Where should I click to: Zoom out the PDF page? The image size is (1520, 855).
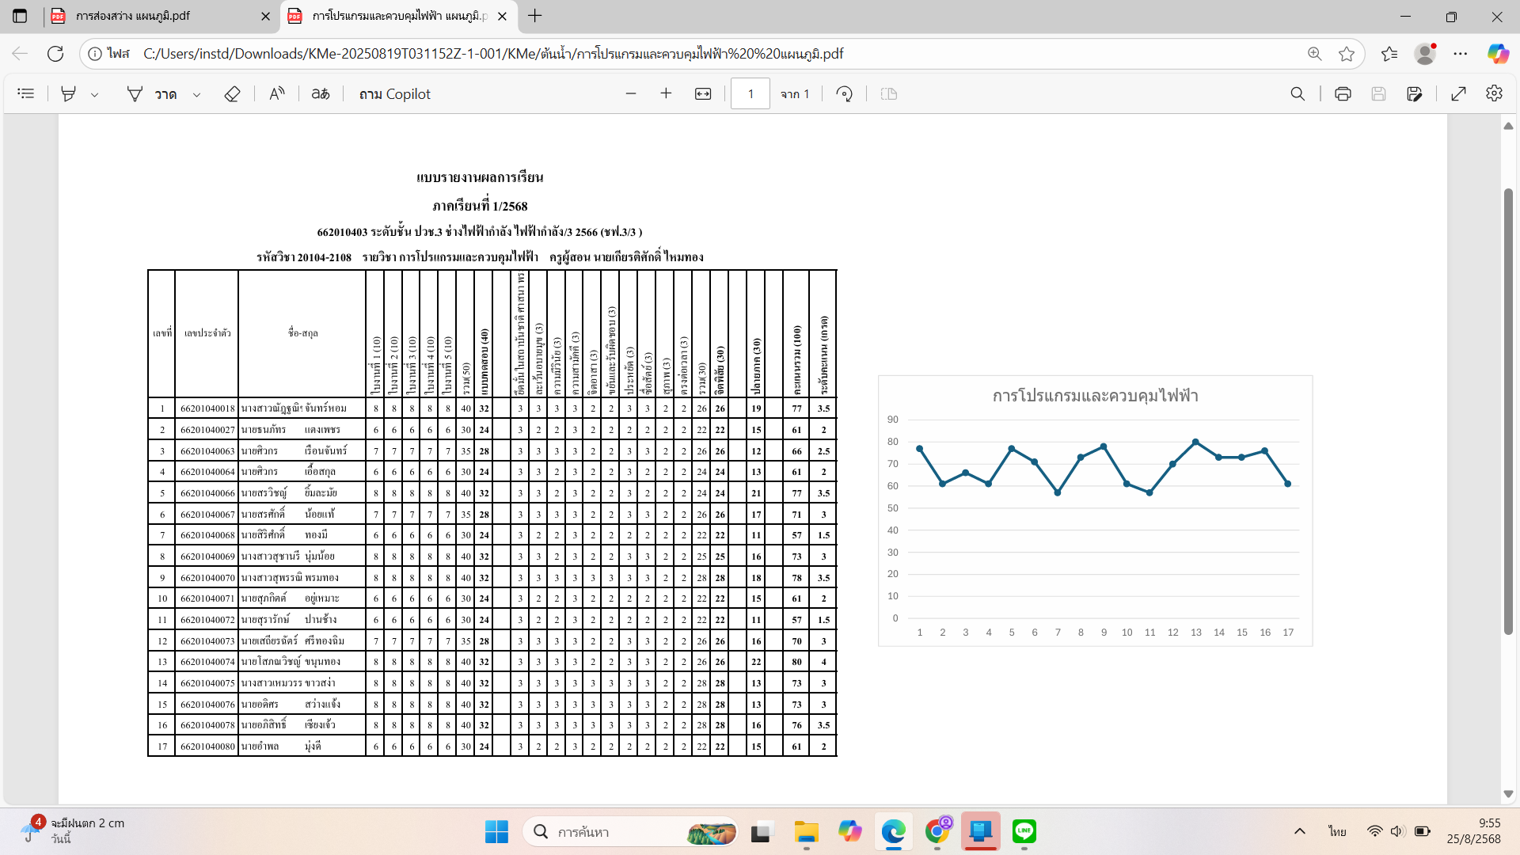[x=631, y=93]
